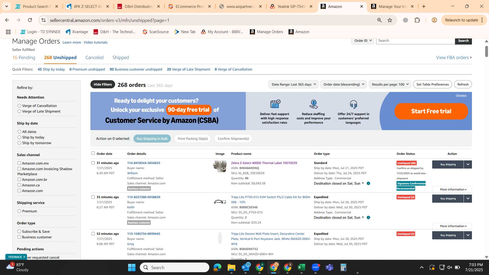
Task: Open Calculator from taskbar
Action: pos(343,267)
